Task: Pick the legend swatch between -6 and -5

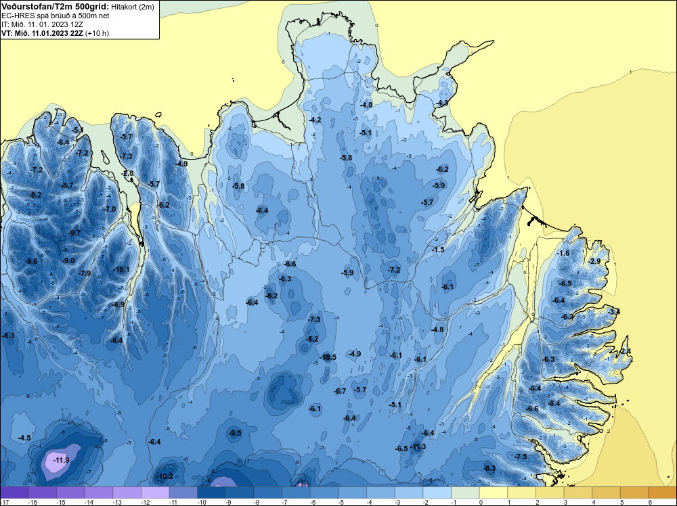Action: click(324, 492)
